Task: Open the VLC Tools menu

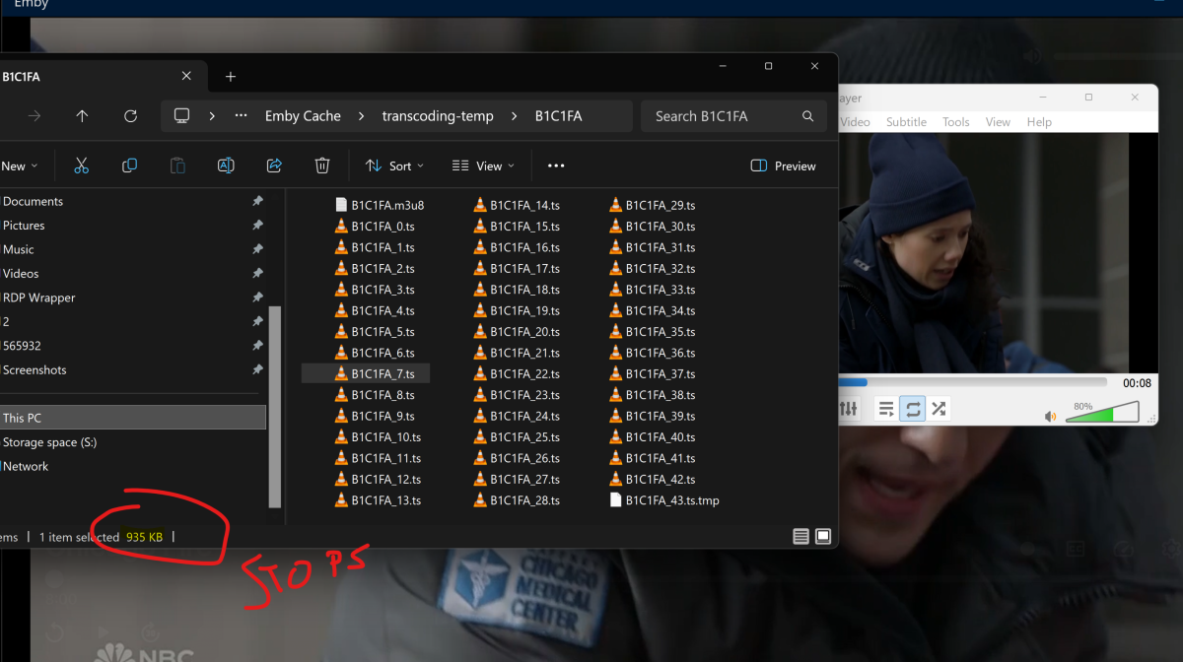Action: tap(956, 122)
